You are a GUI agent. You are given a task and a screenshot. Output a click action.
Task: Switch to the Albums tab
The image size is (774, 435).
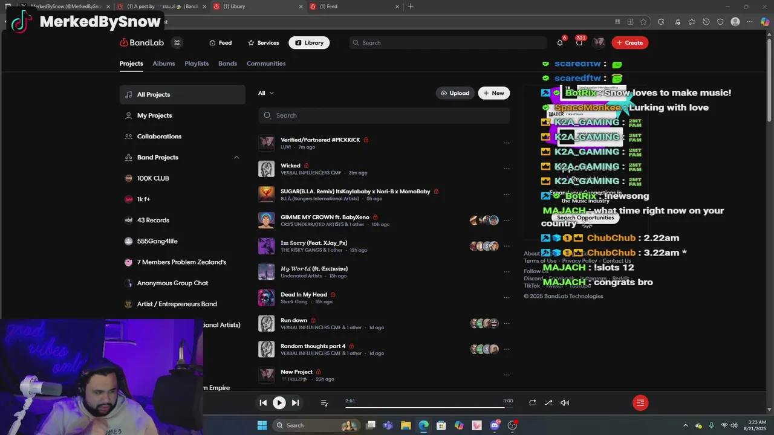[x=164, y=63]
